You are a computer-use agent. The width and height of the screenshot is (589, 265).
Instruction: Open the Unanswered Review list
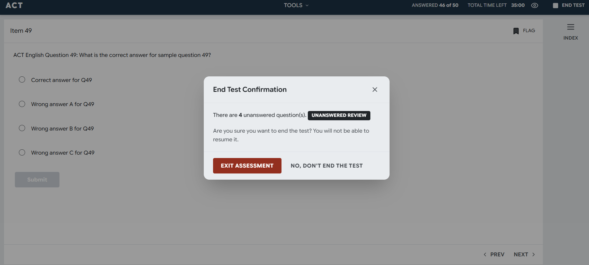339,115
